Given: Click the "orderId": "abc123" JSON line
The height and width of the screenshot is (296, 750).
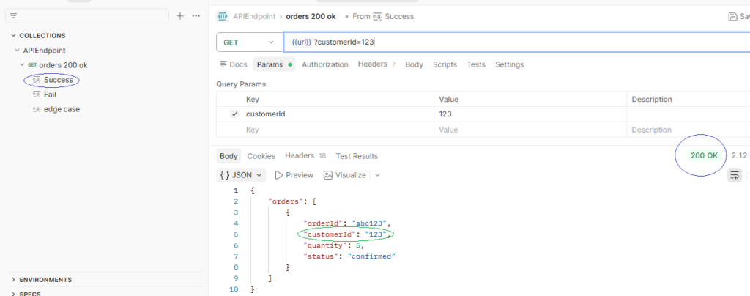Looking at the screenshot, I should click(347, 223).
